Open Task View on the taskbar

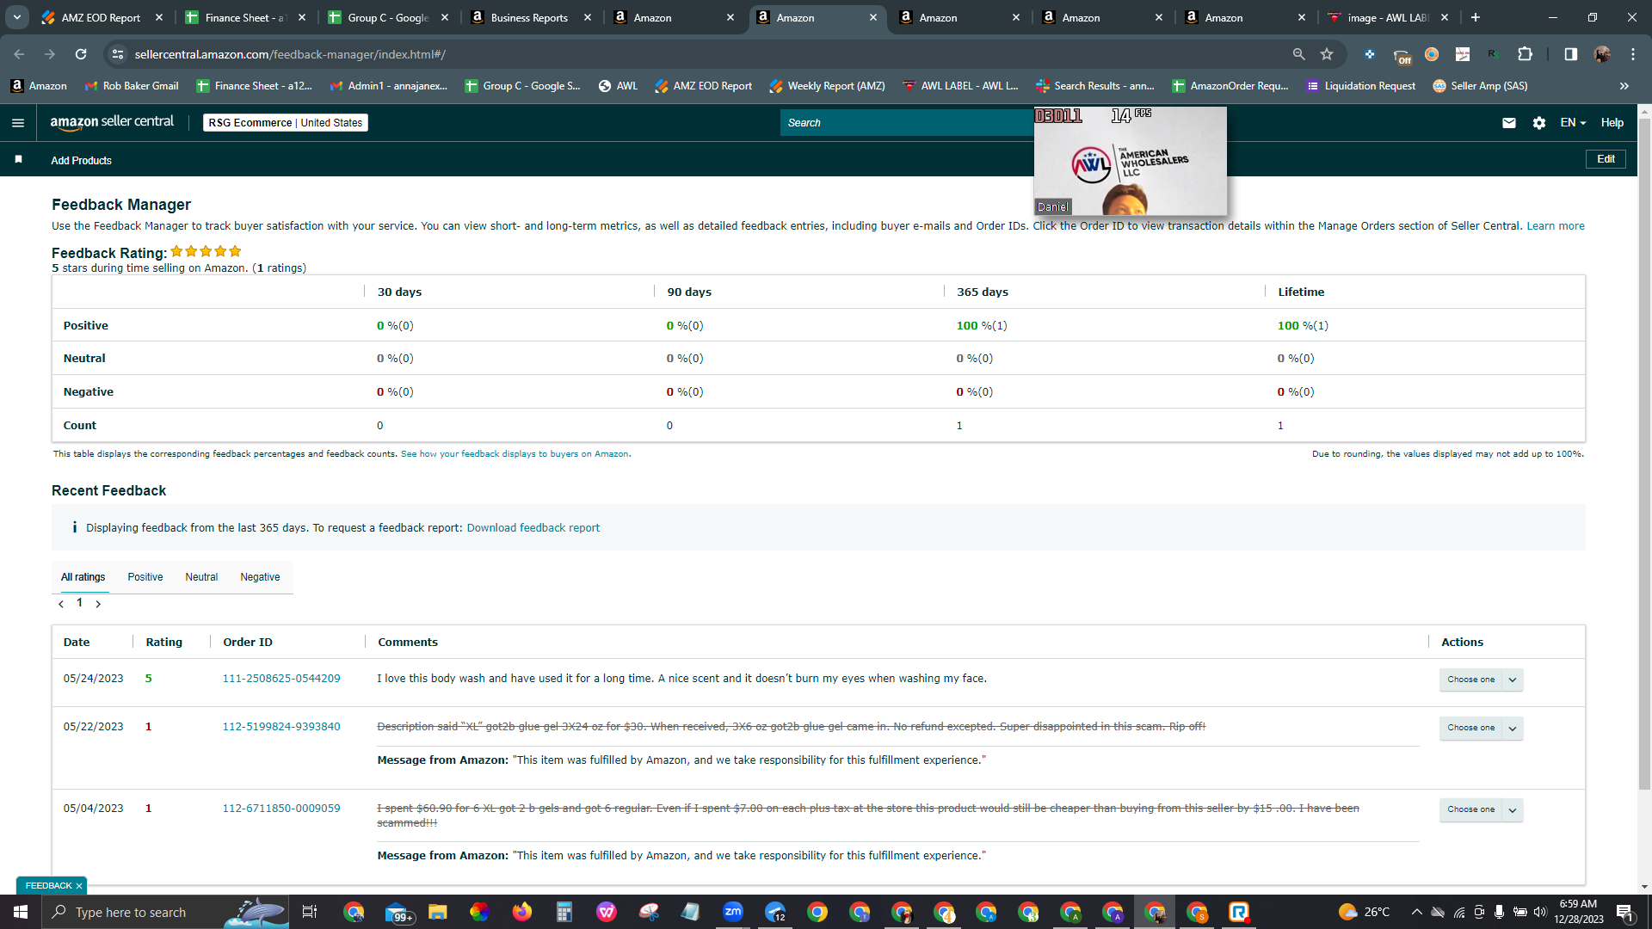310,912
